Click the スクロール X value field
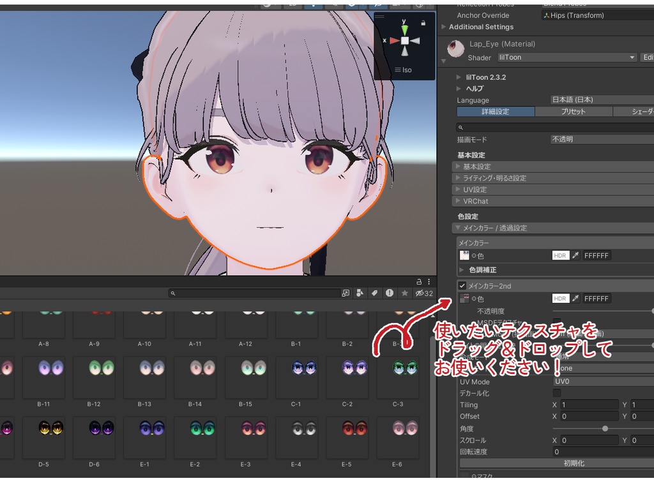The height and width of the screenshot is (483, 654). point(589,440)
